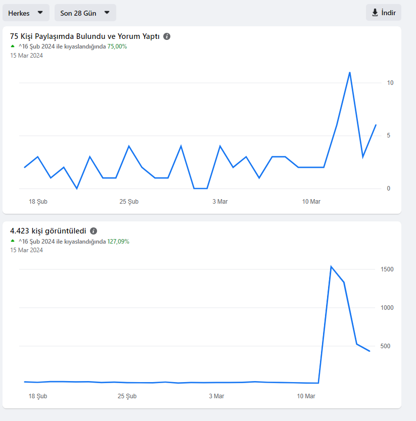Click the 3 Mar label on the engagement chart axis
416x421 pixels.
(220, 201)
